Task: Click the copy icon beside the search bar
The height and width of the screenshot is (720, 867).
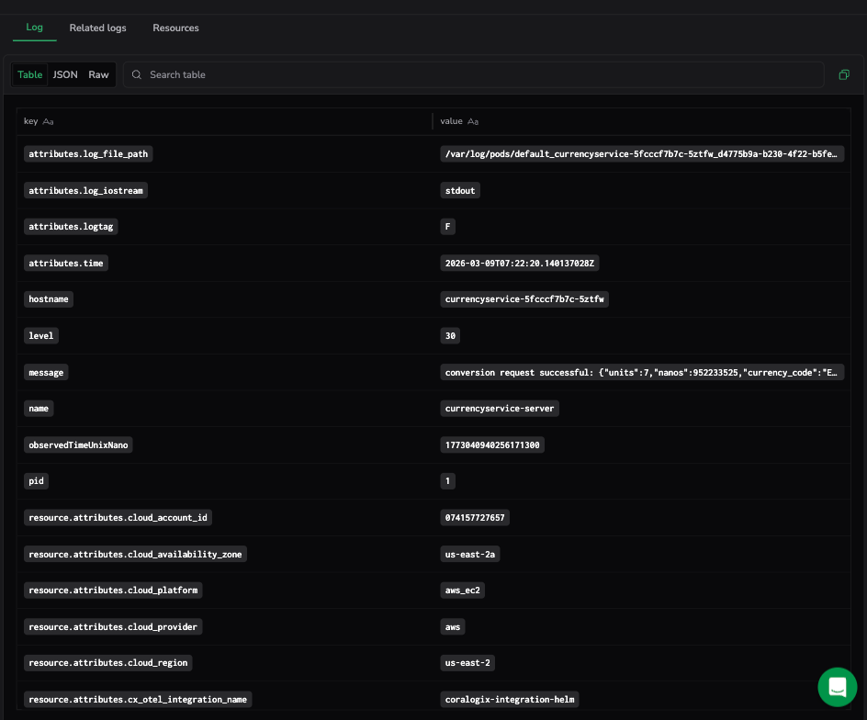Action: [x=844, y=74]
